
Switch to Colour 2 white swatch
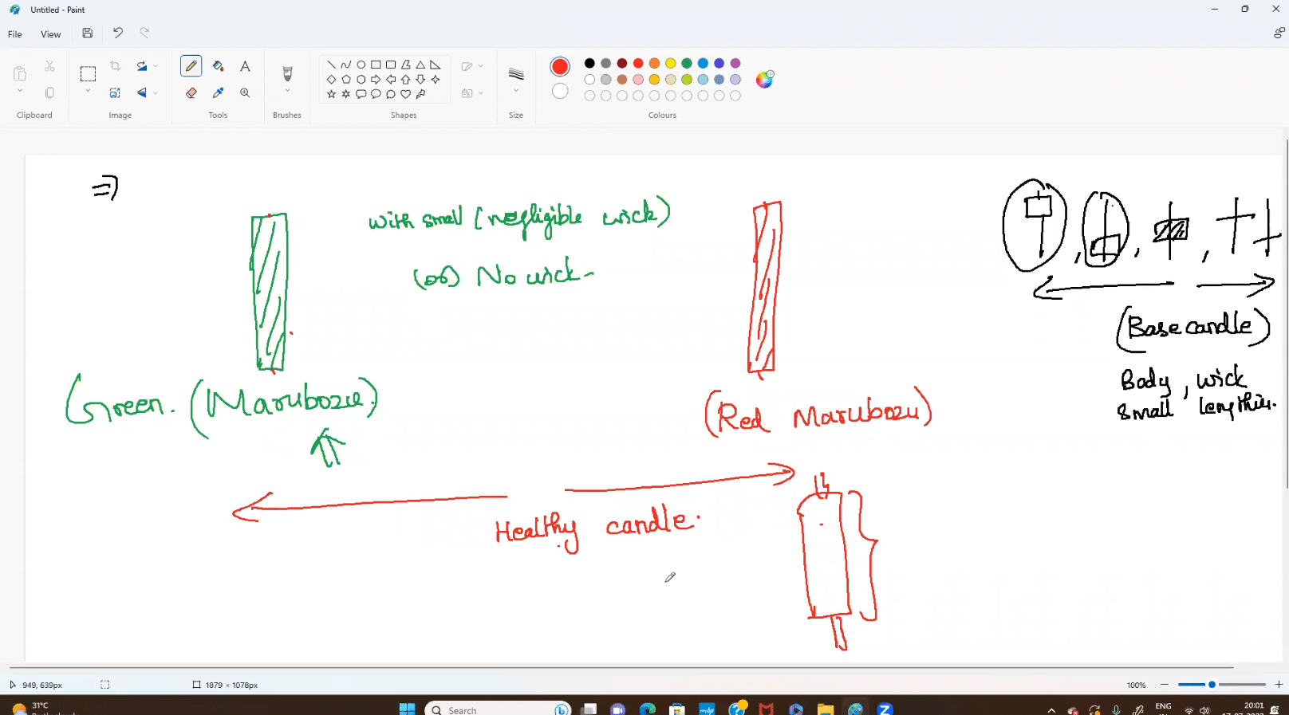pyautogui.click(x=560, y=92)
